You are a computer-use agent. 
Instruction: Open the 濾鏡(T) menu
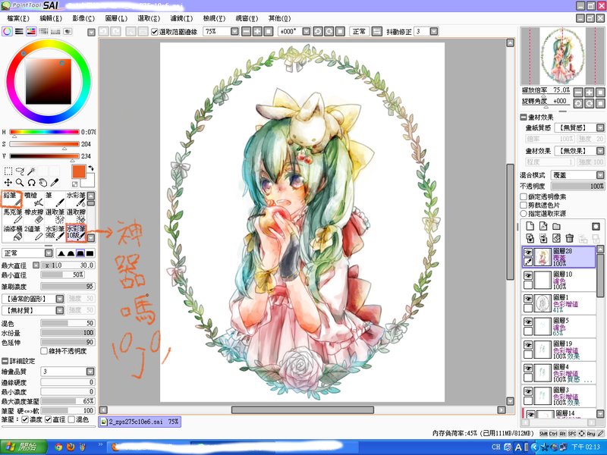181,18
